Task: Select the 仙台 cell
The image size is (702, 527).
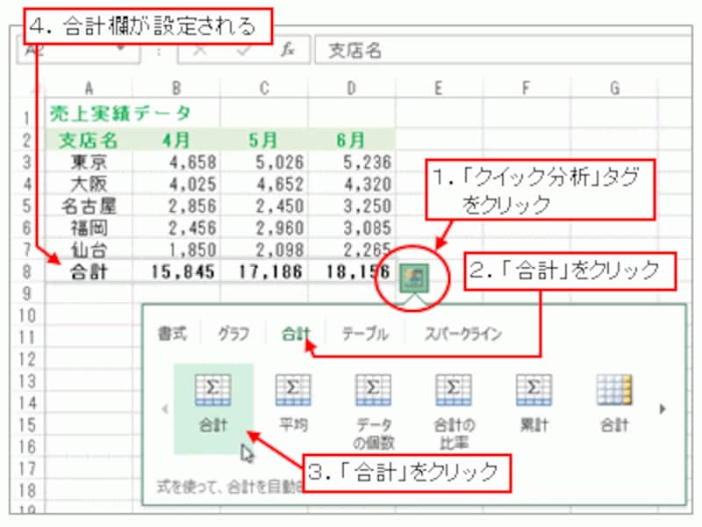Action: coord(89,249)
